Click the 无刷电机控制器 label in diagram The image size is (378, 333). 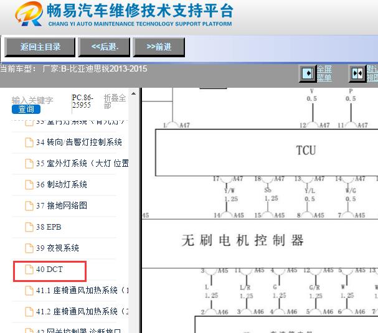tap(242, 240)
